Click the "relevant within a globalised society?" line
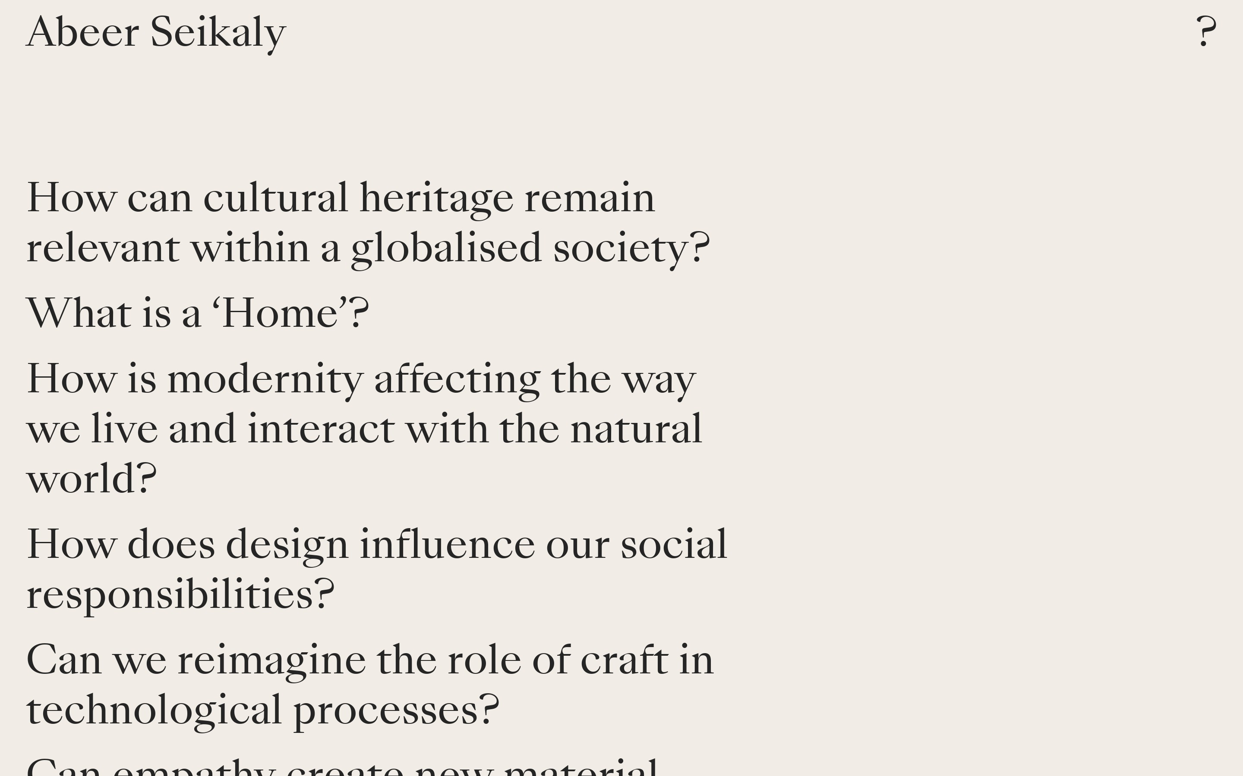 pos(368,248)
